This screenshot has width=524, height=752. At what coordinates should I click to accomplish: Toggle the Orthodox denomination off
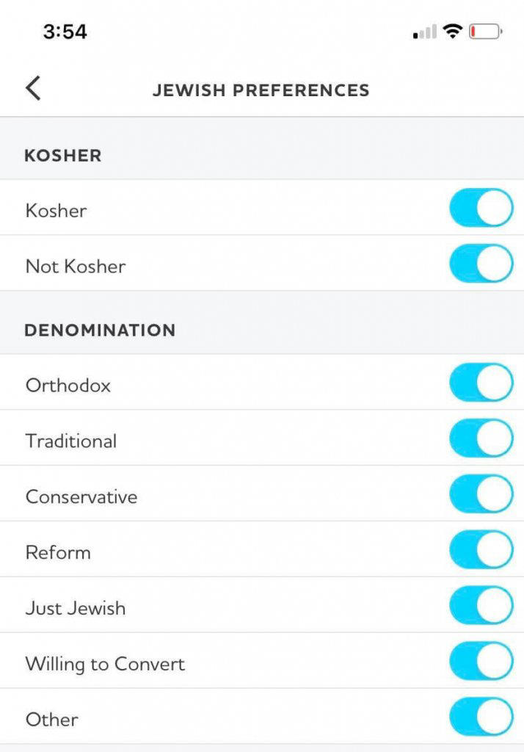point(481,382)
